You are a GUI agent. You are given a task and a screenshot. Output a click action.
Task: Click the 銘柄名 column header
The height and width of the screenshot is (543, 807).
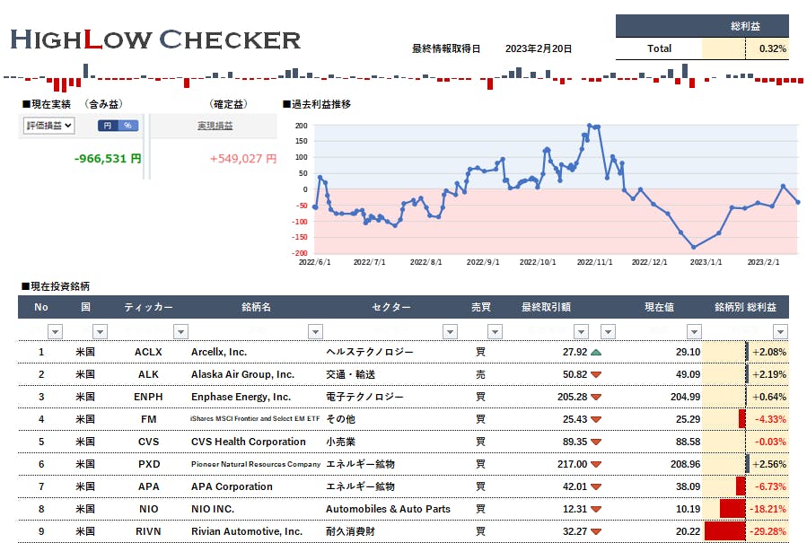pos(256,307)
